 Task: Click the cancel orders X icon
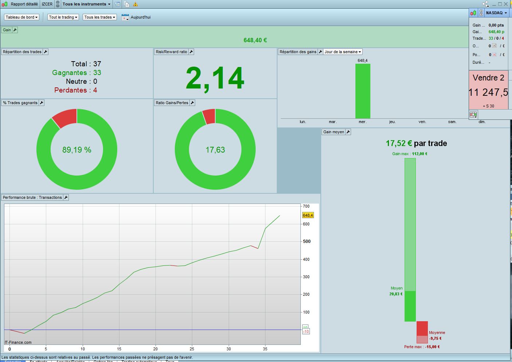[x=494, y=46]
